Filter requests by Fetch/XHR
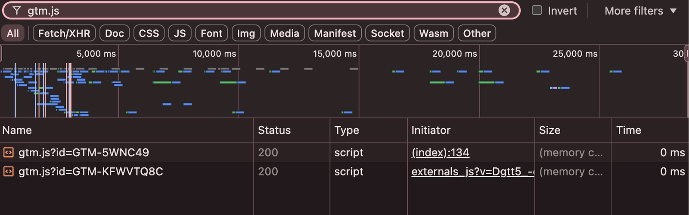This screenshot has height=215, width=689. (64, 33)
